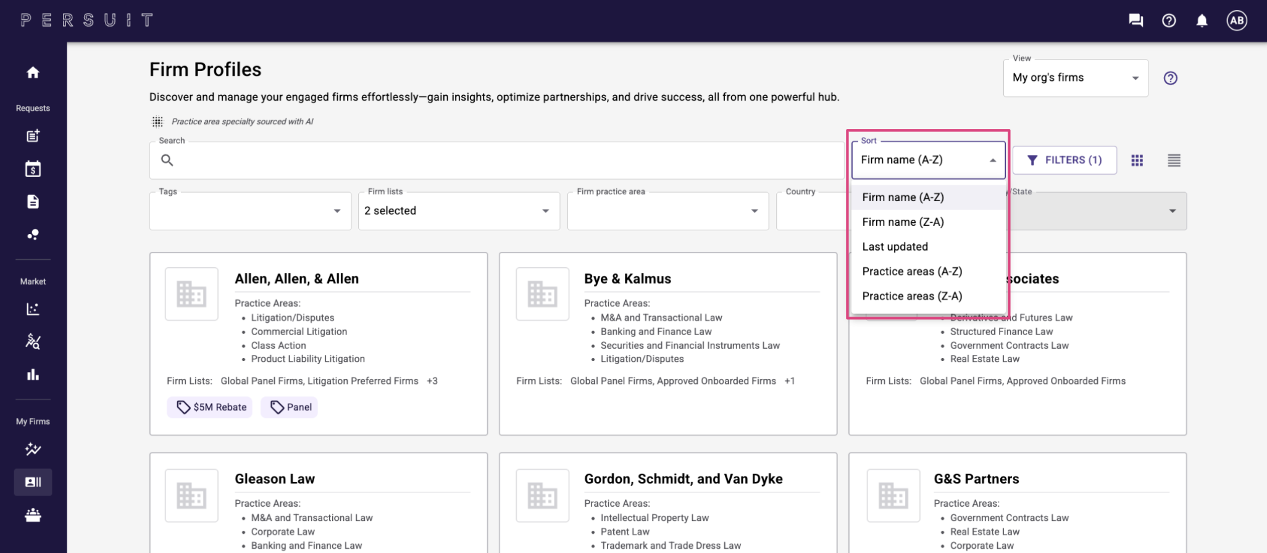Click the PERSUIT logo
The width and height of the screenshot is (1267, 553).
pos(86,20)
